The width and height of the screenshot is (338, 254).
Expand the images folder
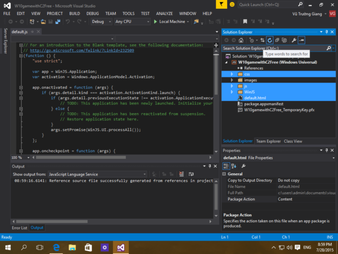point(232,80)
